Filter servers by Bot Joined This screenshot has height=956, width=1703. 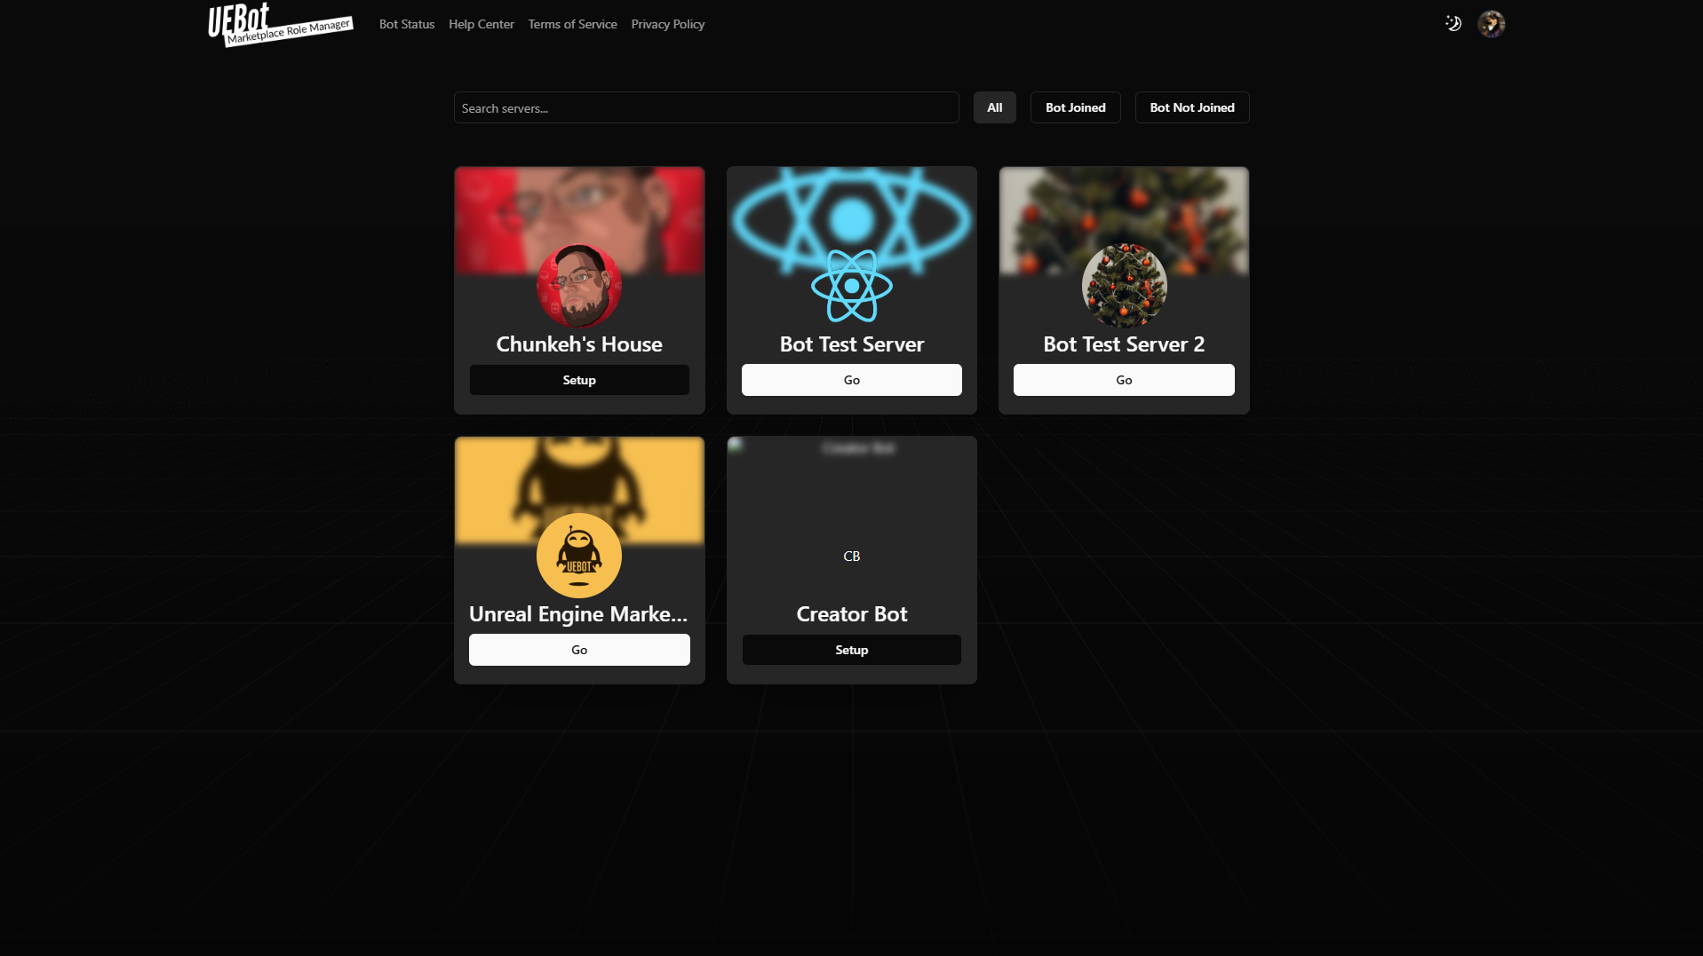1076,107
